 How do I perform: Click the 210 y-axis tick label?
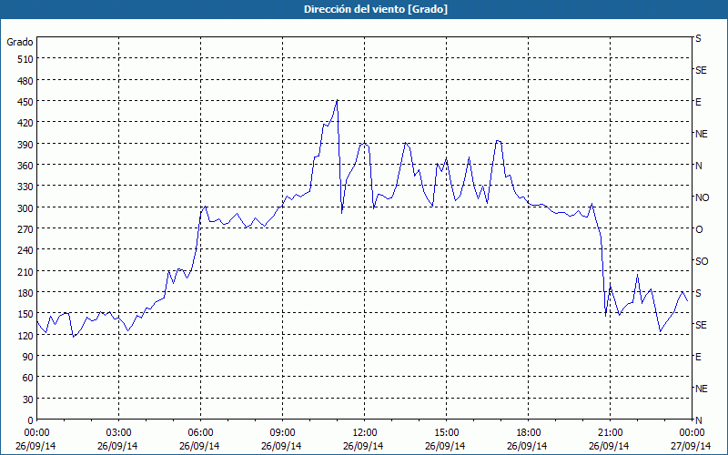(25, 271)
